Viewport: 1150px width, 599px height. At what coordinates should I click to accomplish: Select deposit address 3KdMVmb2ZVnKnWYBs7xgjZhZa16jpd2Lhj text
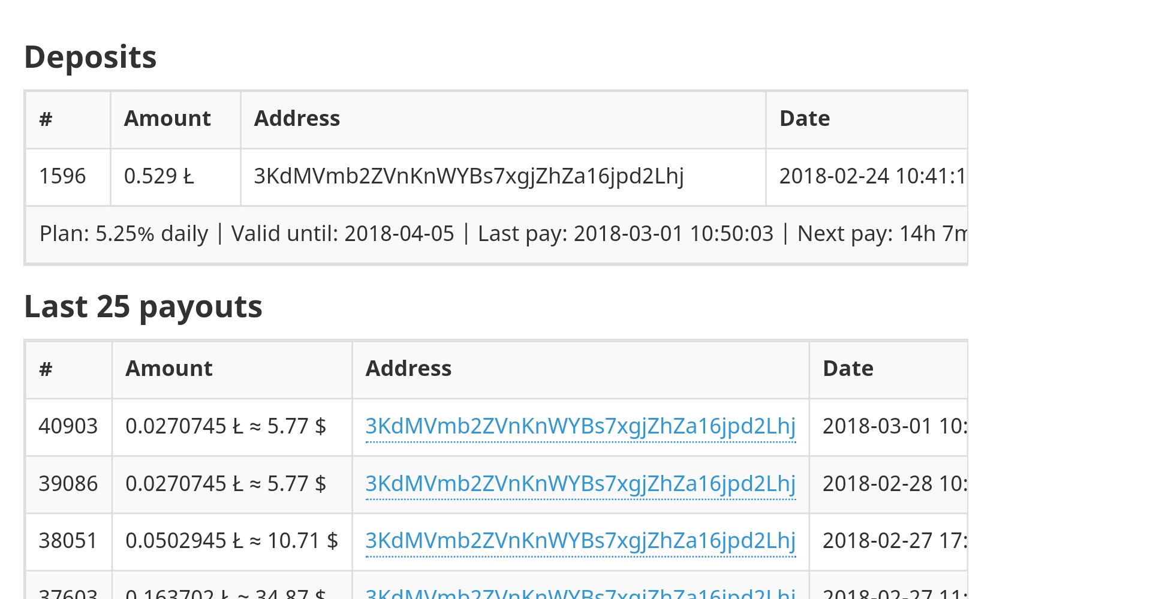[x=469, y=176]
